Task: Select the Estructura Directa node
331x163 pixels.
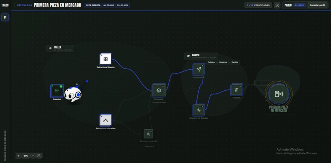Action: pos(106,59)
